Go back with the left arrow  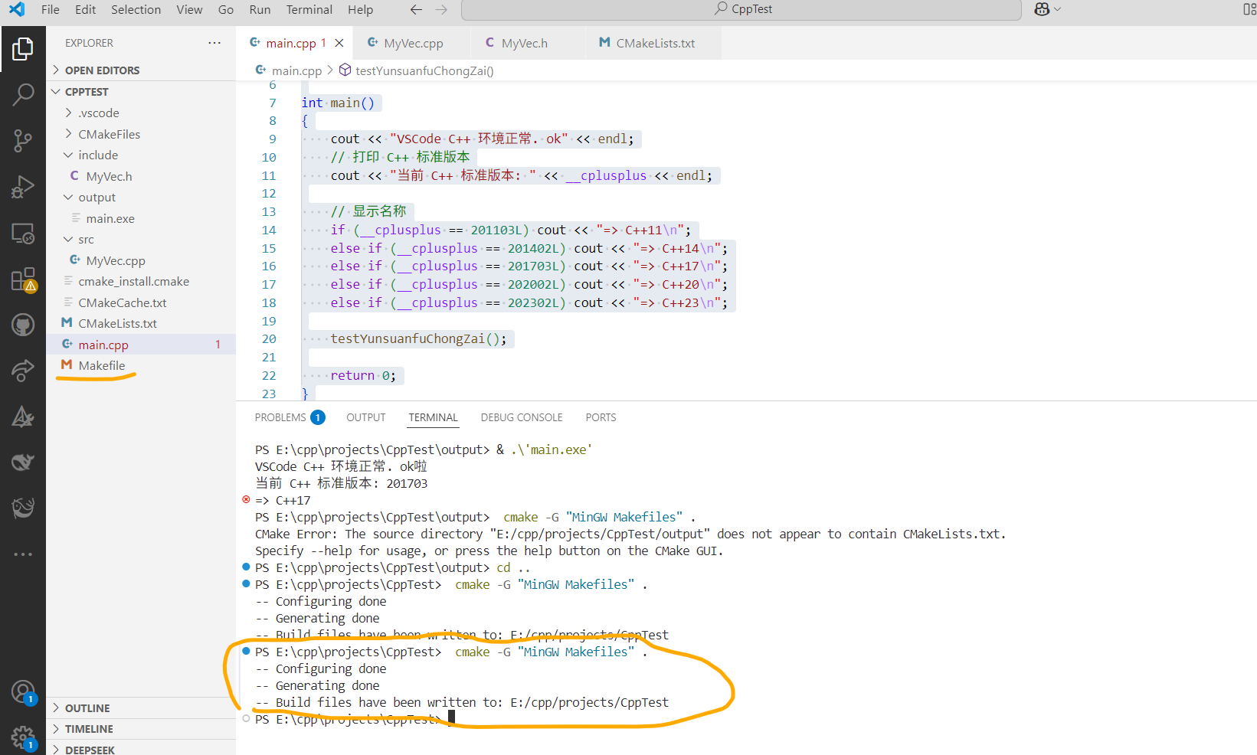point(416,9)
